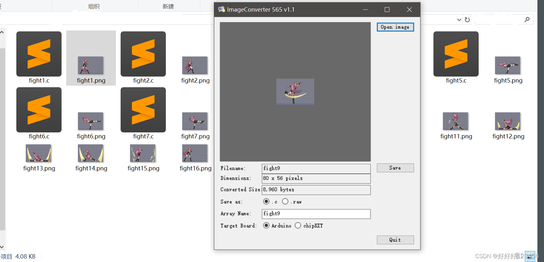544x262 pixels.
Task: Click the Open image button
Action: [x=395, y=27]
